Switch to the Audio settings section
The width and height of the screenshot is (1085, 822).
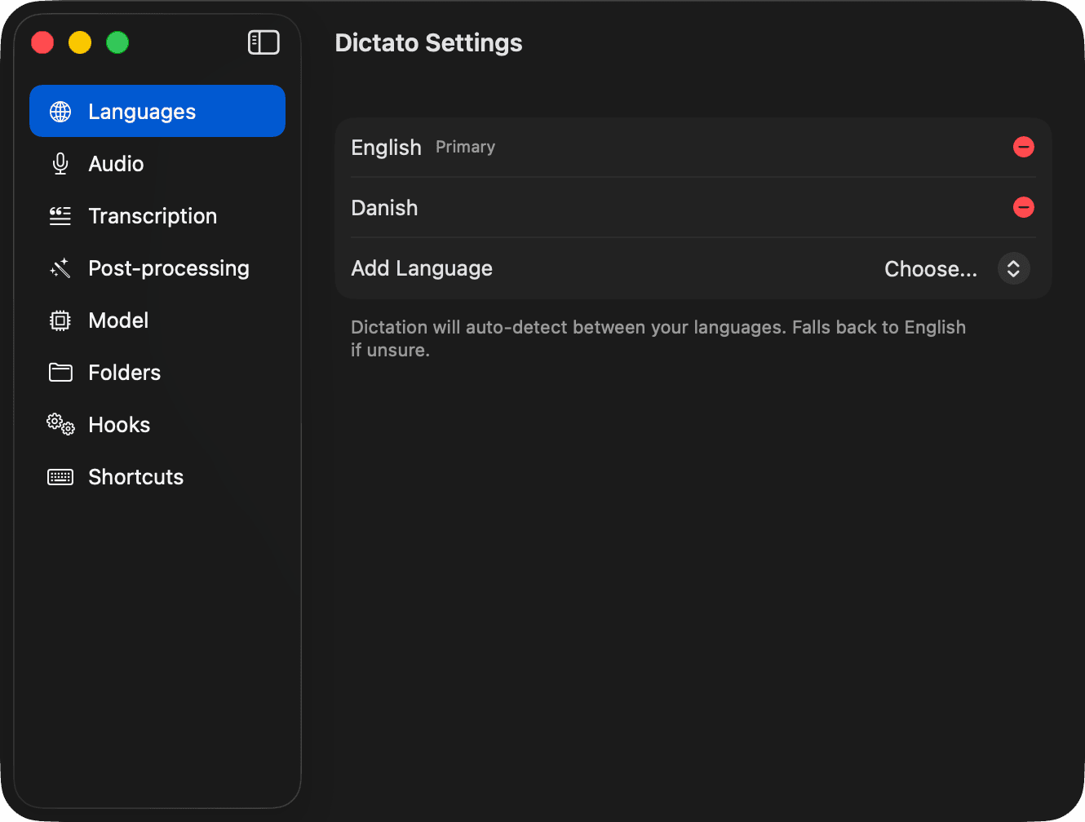(116, 163)
